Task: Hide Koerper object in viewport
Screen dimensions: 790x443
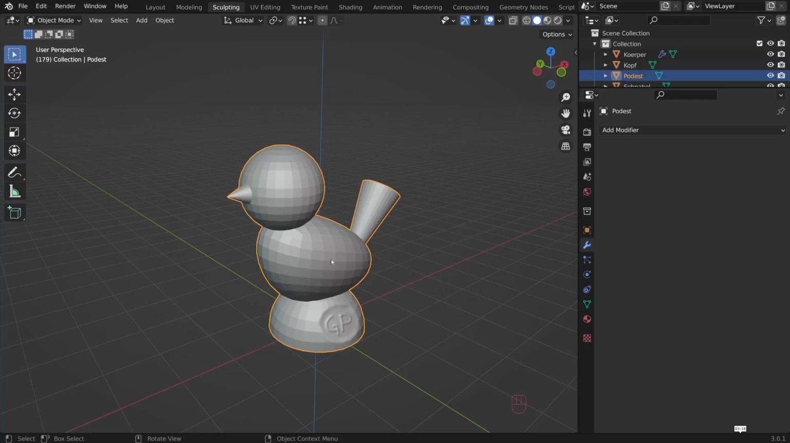Action: (770, 54)
